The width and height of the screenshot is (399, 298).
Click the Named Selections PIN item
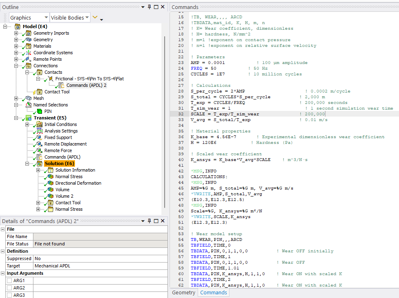pos(48,111)
